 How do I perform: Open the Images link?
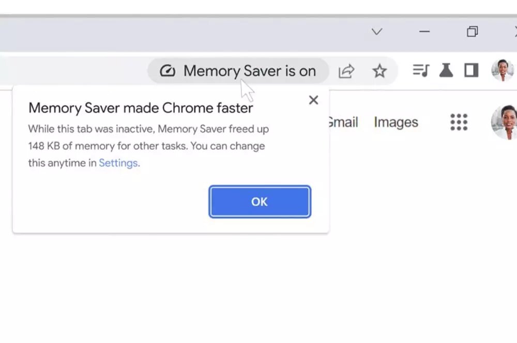click(396, 122)
